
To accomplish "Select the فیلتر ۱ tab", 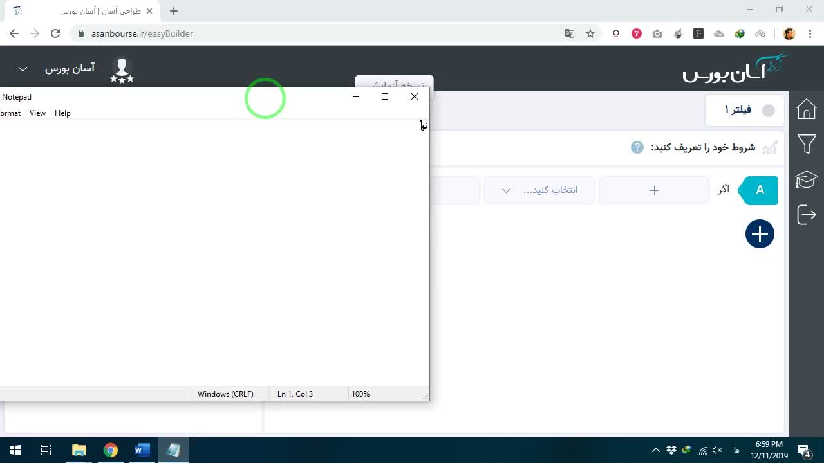I will tap(745, 110).
